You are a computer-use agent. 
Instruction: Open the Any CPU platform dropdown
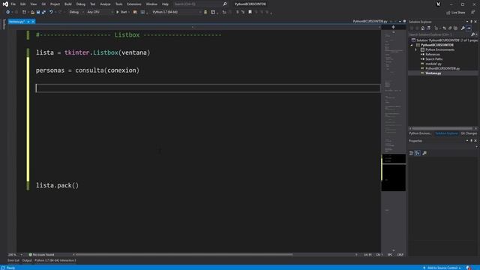100,12
